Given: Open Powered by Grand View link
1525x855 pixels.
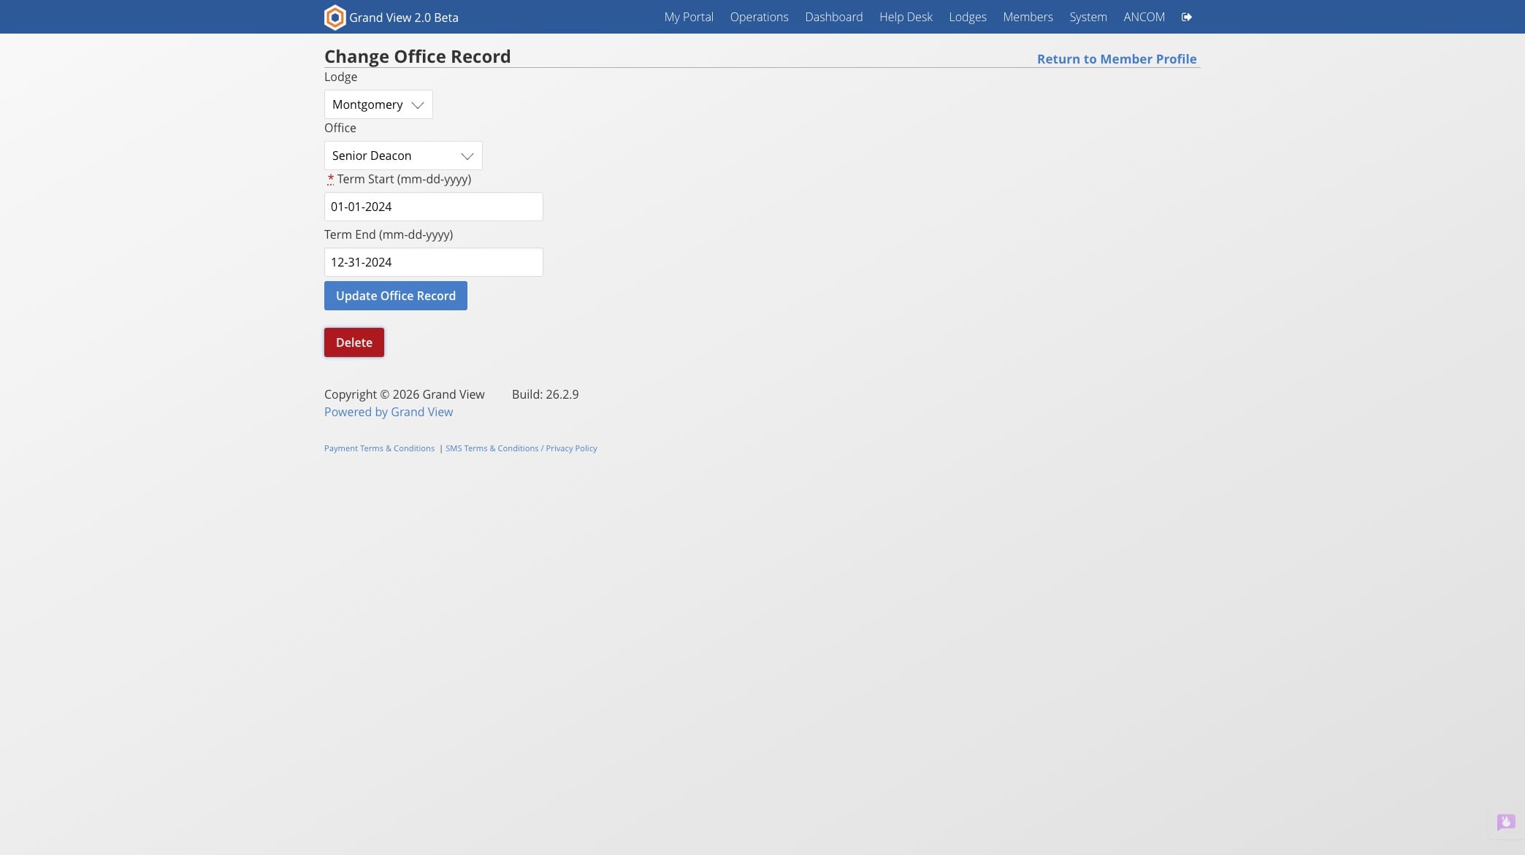Looking at the screenshot, I should click(389, 412).
